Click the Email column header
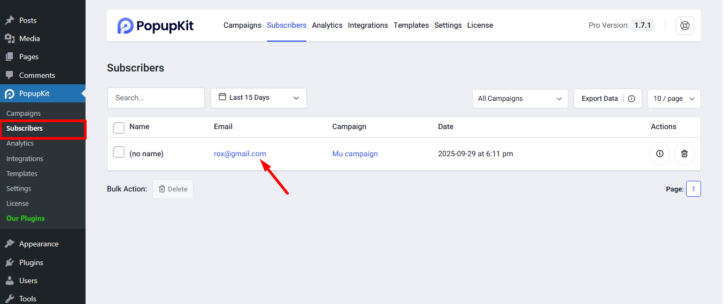This screenshot has height=304, width=724. pos(223,126)
